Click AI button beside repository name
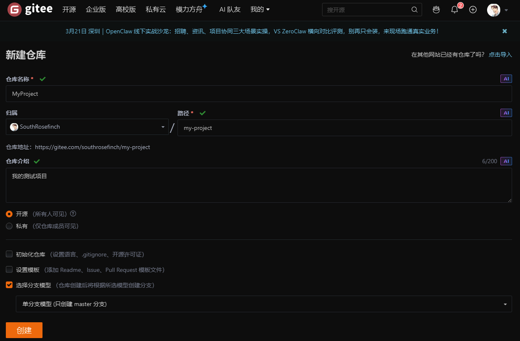The height and width of the screenshot is (341, 520). 506,79
